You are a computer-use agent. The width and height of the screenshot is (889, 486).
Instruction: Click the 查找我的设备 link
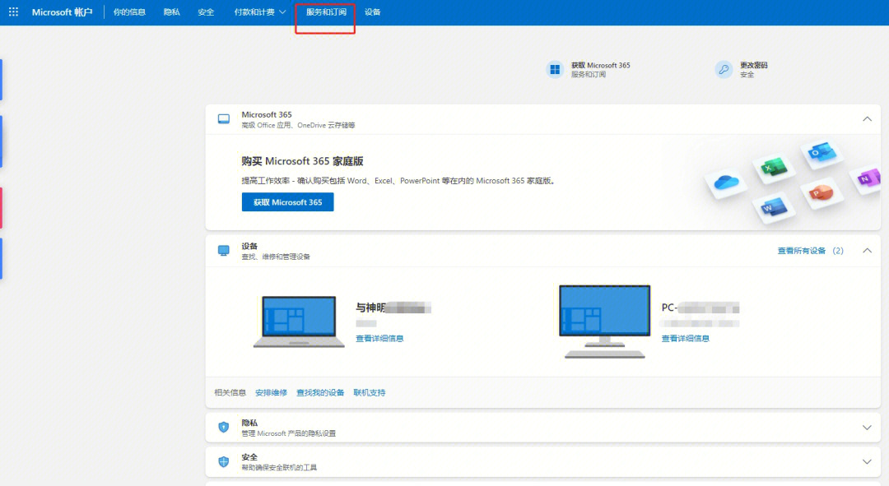click(x=320, y=392)
